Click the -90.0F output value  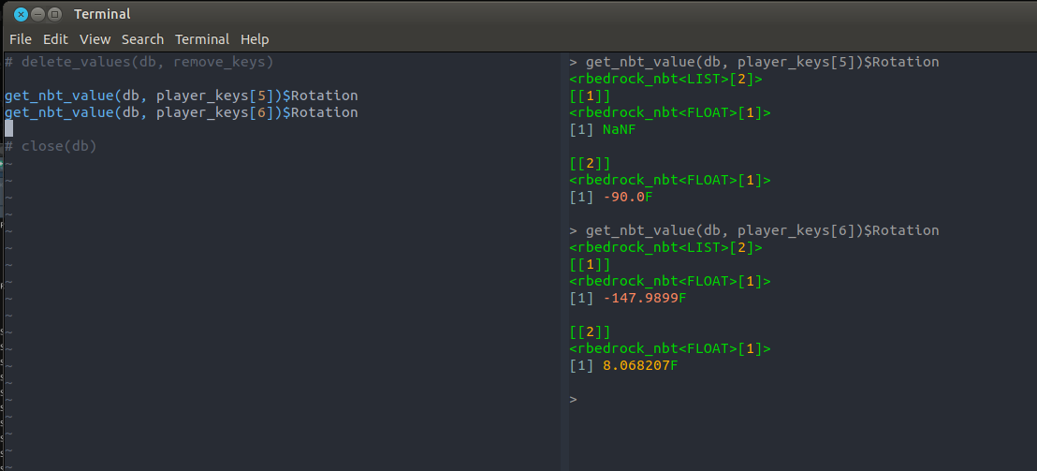coord(627,197)
